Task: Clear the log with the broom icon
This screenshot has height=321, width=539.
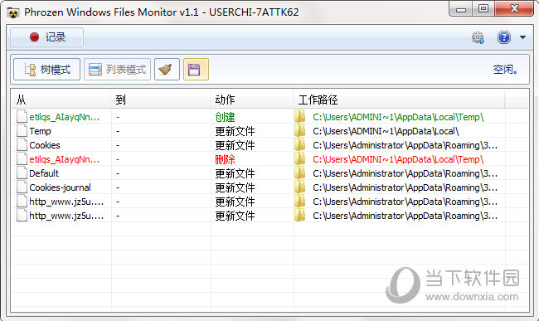Action: 167,70
